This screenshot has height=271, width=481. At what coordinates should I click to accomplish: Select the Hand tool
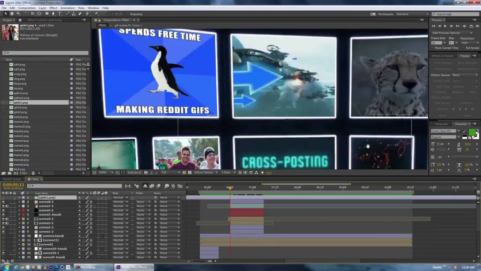(x=12, y=14)
